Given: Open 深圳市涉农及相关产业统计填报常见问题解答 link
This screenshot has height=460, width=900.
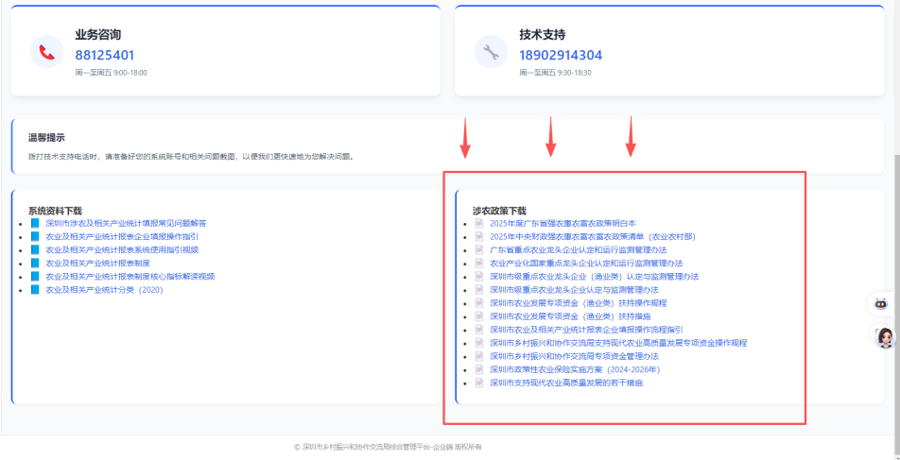Looking at the screenshot, I should (x=126, y=223).
